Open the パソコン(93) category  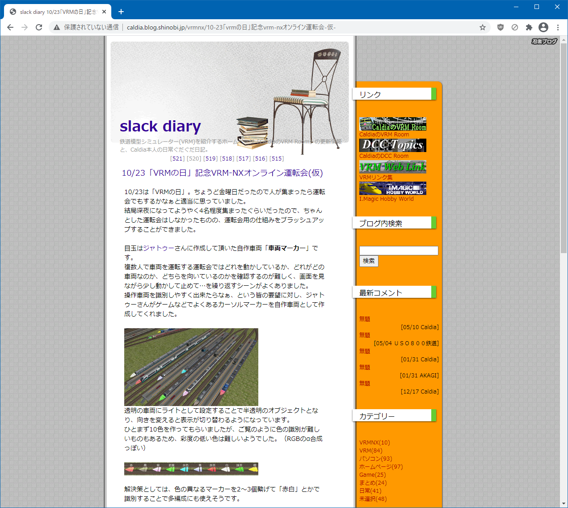pyautogui.click(x=376, y=459)
